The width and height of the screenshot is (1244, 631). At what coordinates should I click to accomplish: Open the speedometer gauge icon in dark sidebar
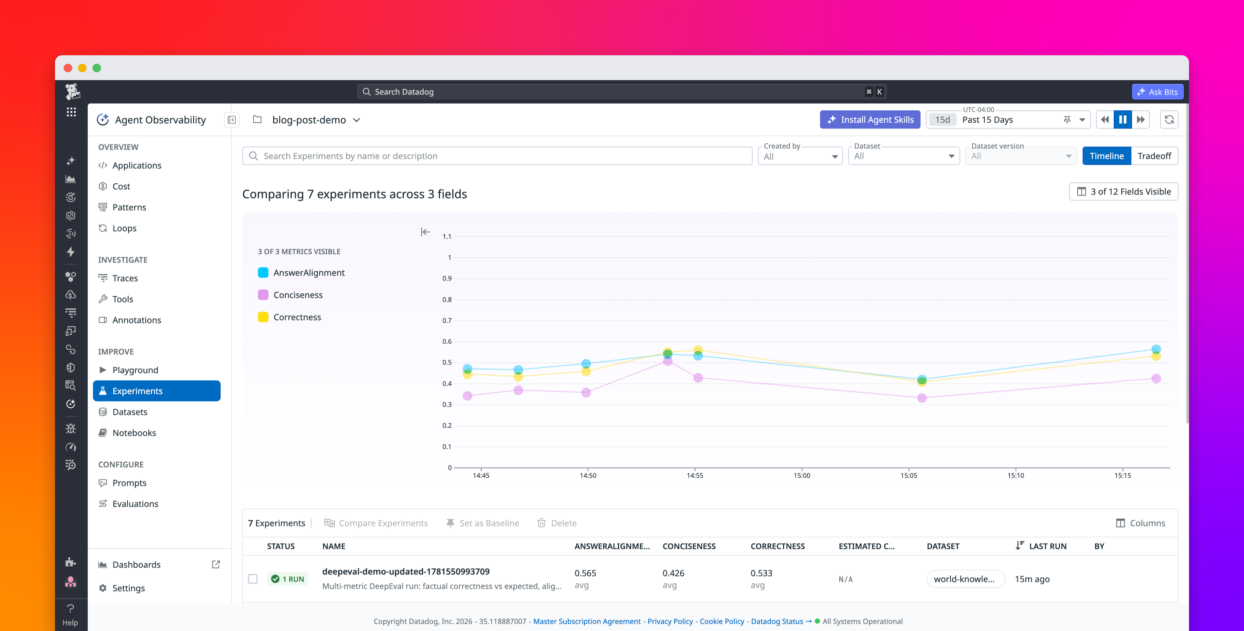70,447
